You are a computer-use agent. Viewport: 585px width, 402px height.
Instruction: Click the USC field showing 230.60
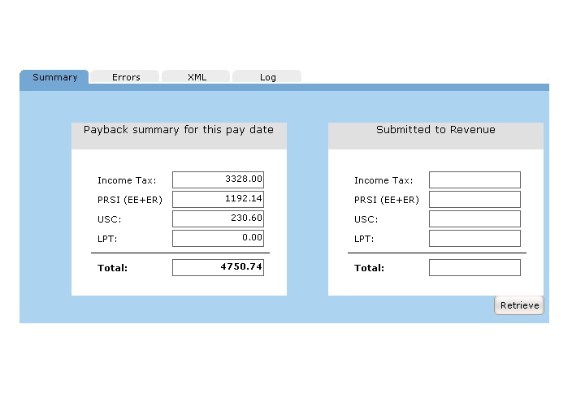point(218,218)
